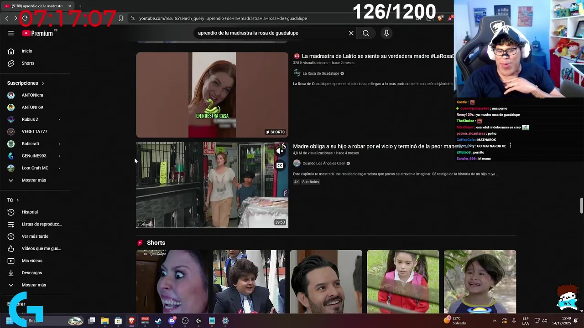
Task: Open Vídeos que me gustan
Action: click(x=35, y=248)
